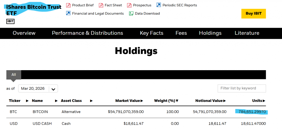The height and width of the screenshot is (131, 282).
Task: Click the Data Download spreadsheet icon
Action: [x=131, y=13]
